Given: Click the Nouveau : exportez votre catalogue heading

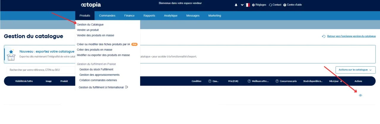Looking at the screenshot, I should tap(47, 51).
